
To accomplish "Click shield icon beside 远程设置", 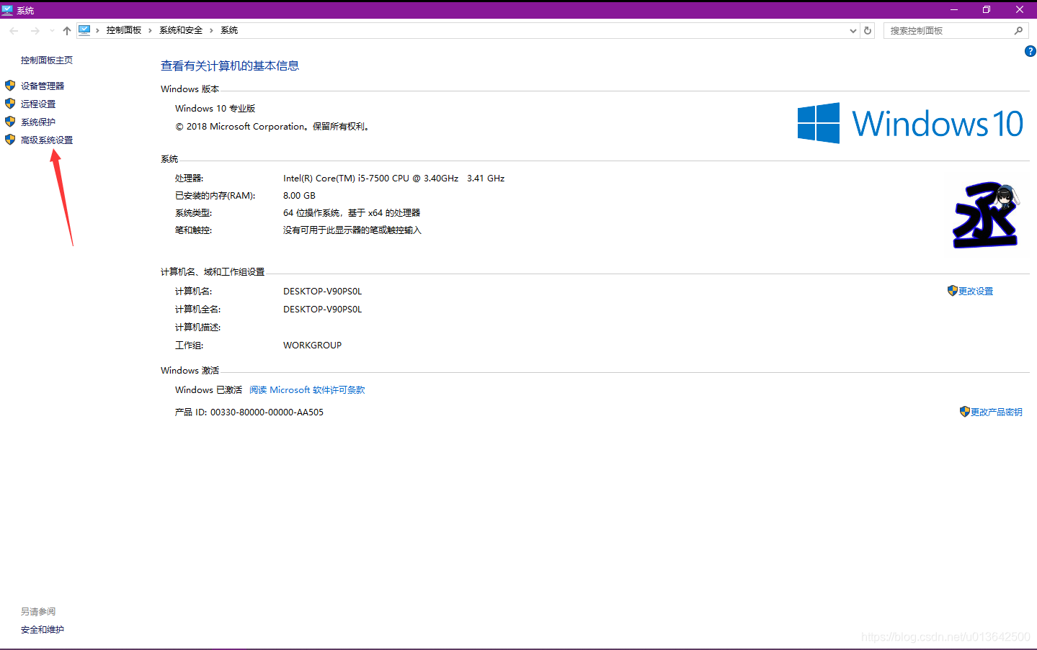I will 10,104.
